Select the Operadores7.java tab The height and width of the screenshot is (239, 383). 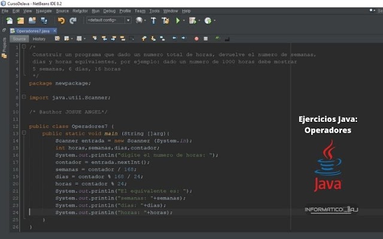[33, 31]
